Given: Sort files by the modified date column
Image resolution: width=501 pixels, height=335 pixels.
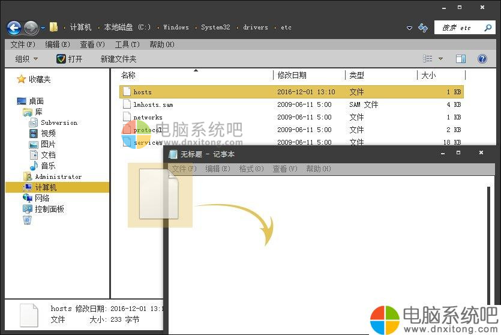Looking at the screenshot, I should (292, 75).
